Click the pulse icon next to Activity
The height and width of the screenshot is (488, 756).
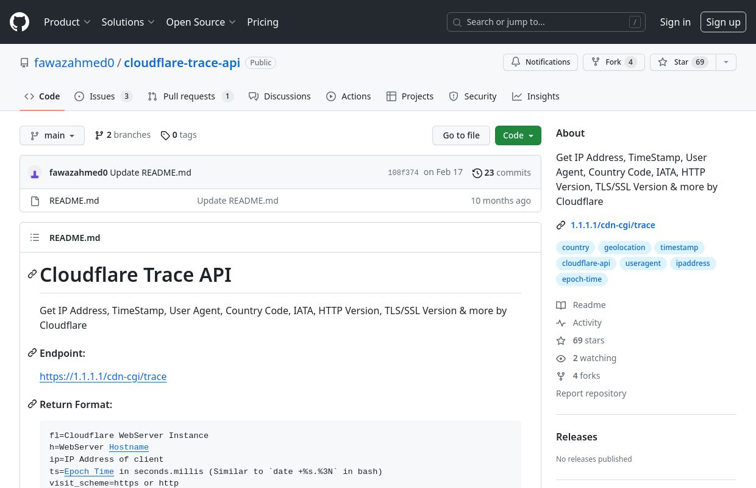click(x=561, y=323)
